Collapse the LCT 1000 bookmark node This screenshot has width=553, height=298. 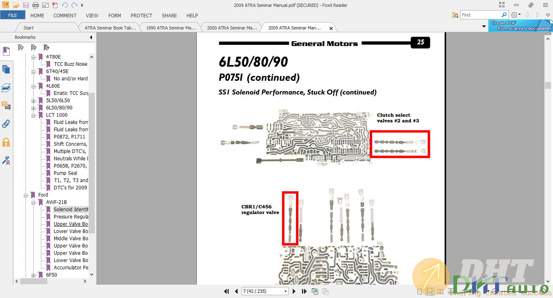click(x=34, y=115)
